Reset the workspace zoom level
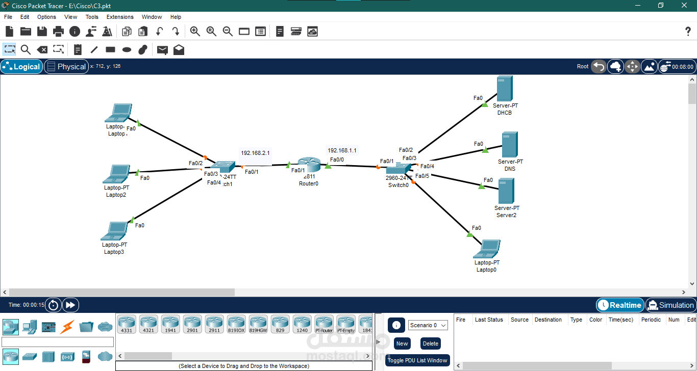Screen dimensions: 697x371 click(x=211, y=31)
